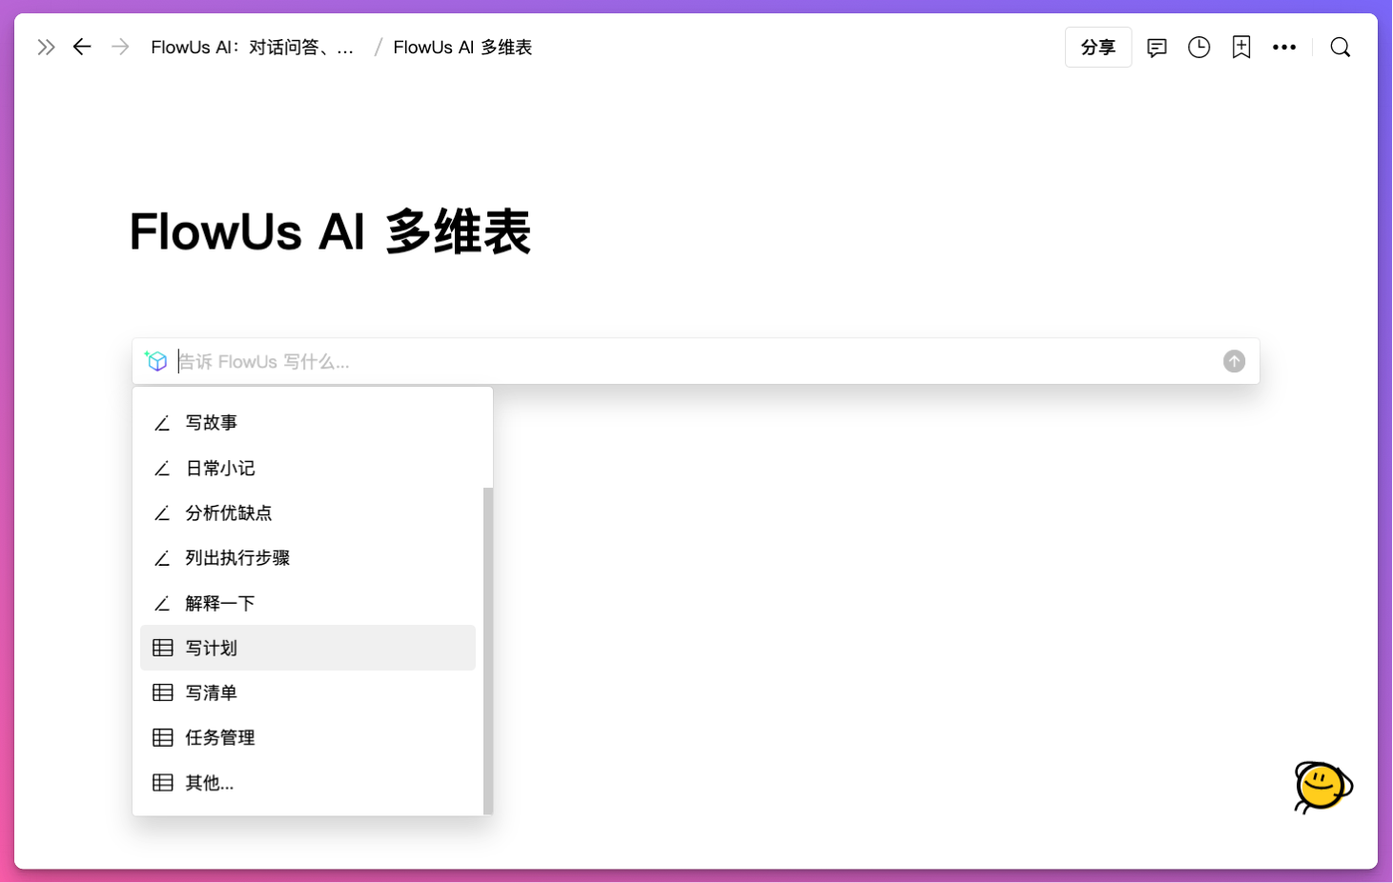Collapse the sidebar with the double-chevron icon
Image resolution: width=1393 pixels, height=883 pixels.
coord(45,46)
